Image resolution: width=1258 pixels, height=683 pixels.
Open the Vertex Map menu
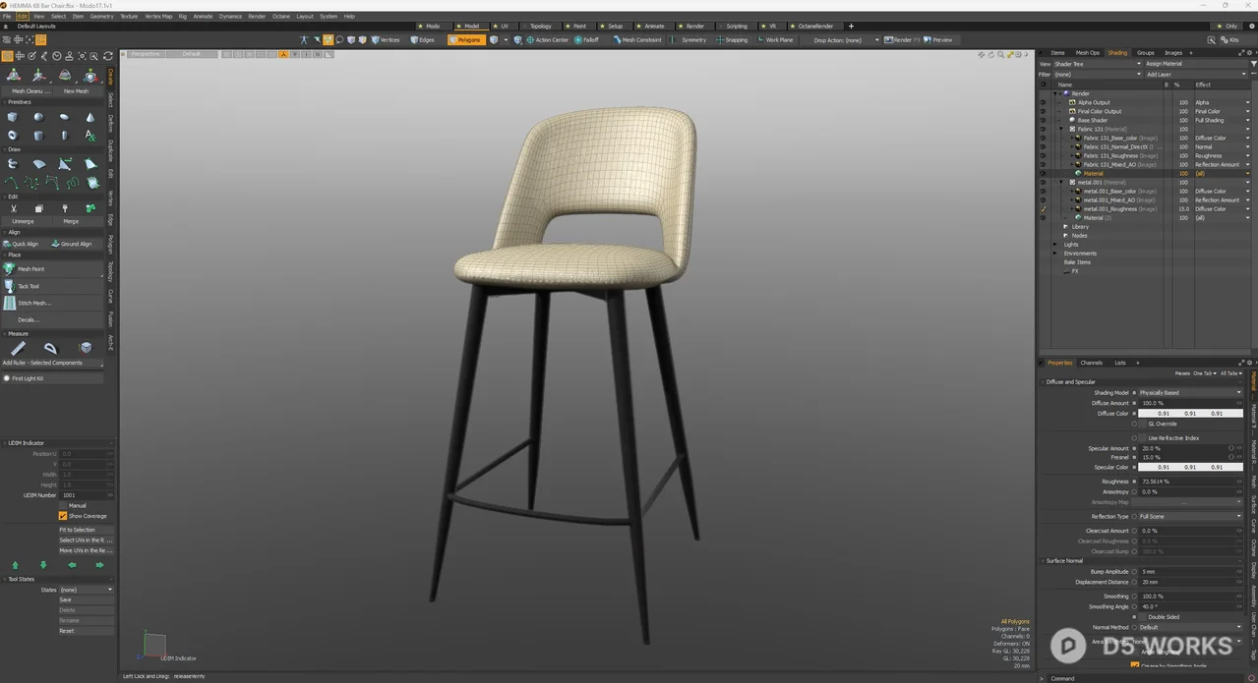[x=158, y=17]
